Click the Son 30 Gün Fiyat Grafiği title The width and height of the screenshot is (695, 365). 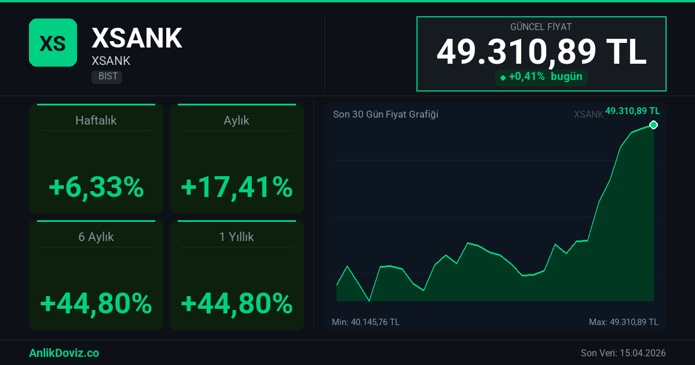point(385,114)
